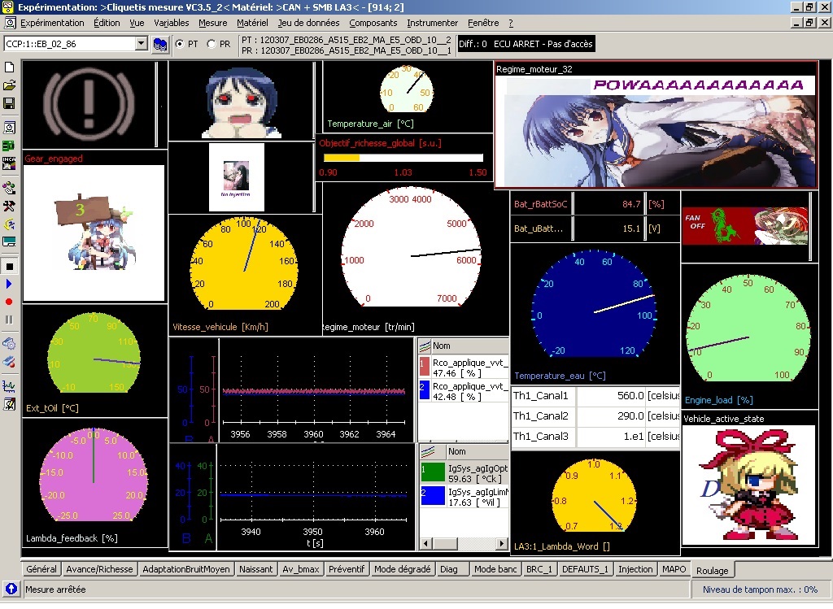Click the measurement graph icon in the left toolbar
833x609 pixels.
pyautogui.click(x=9, y=386)
